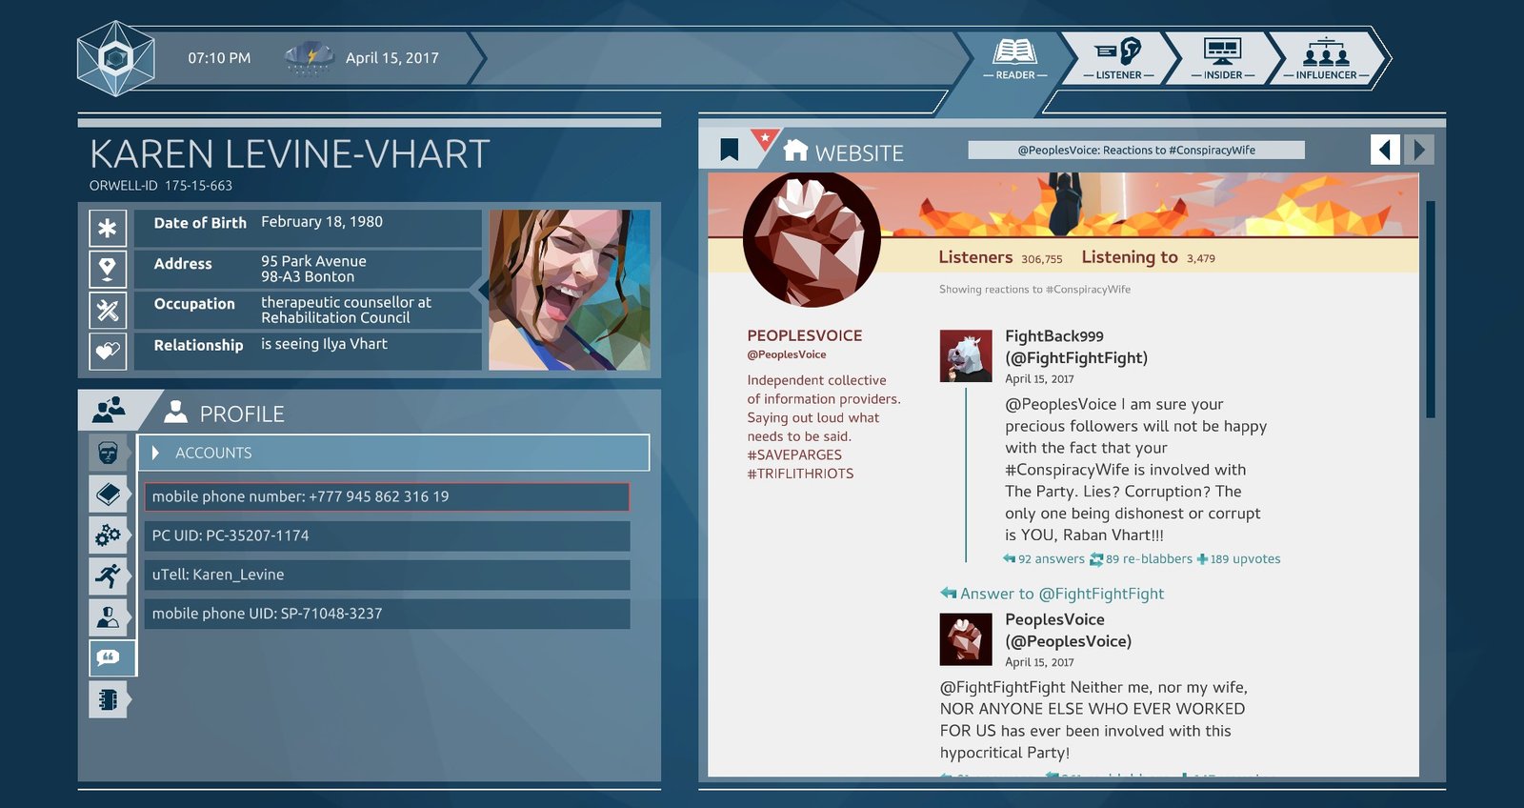Click the website vertical scrollbar

pyautogui.click(x=1430, y=310)
